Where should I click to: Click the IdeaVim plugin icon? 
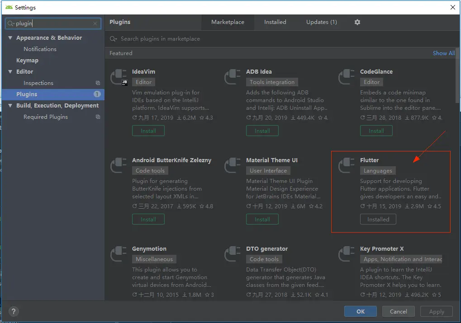click(119, 77)
